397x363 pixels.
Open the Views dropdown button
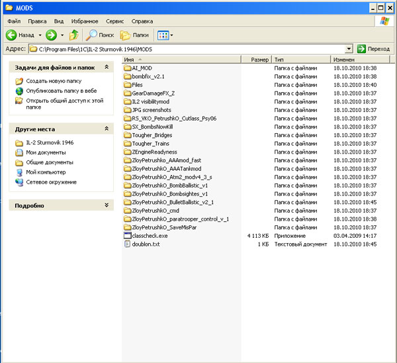164,34
